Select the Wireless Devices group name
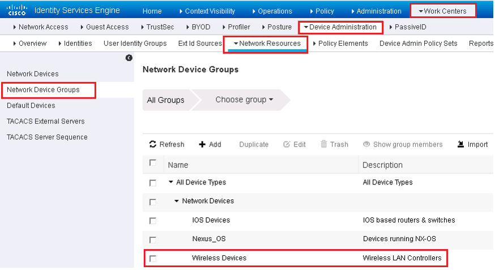Viewport: 495px width, 270px height. tap(219, 258)
